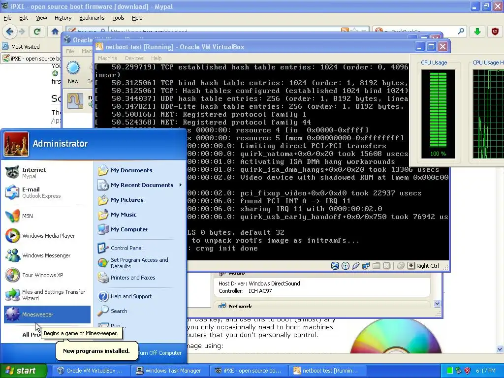Viewport: 504px width, 378px height.
Task: Open the uBlock Origin shield icon
Action: click(x=495, y=31)
